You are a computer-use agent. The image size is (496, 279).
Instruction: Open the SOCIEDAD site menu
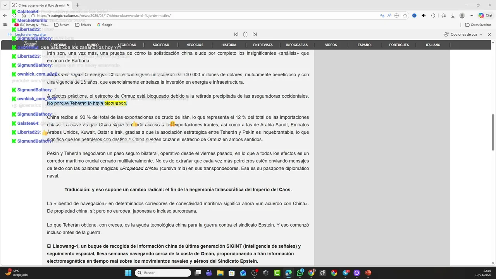pos(161,45)
